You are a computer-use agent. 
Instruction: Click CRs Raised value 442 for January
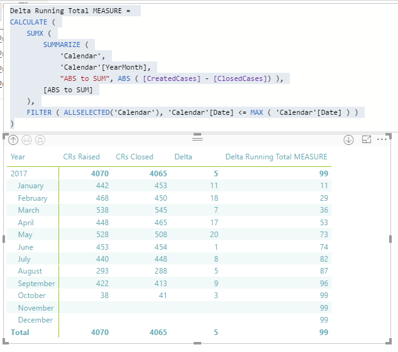click(x=102, y=186)
